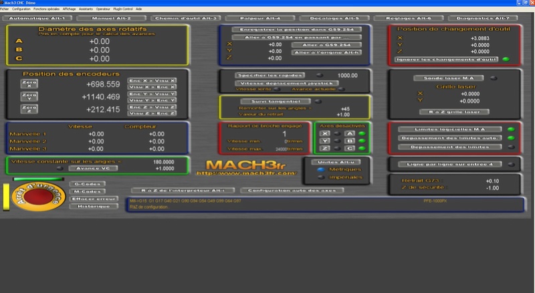Open the M-Codes list
The image size is (535, 293).
coord(88,191)
